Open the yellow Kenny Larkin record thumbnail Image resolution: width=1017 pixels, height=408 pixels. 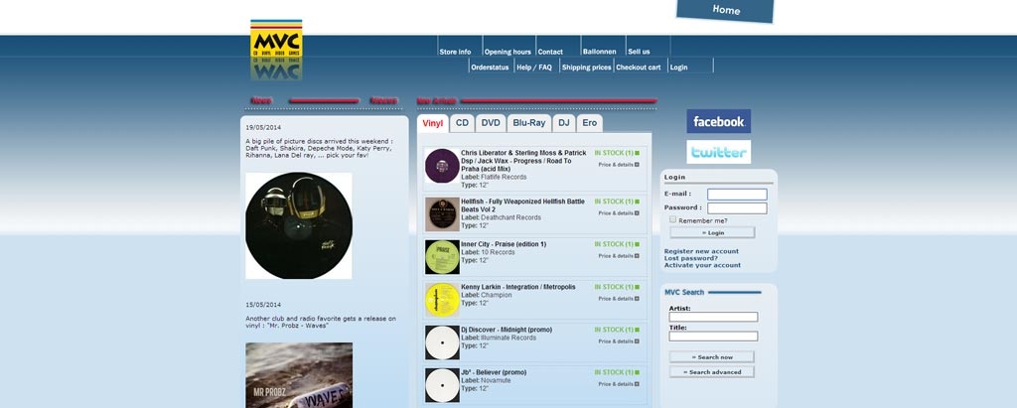tap(442, 300)
